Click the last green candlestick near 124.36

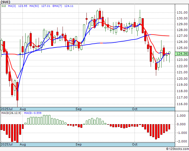tap(169, 53)
